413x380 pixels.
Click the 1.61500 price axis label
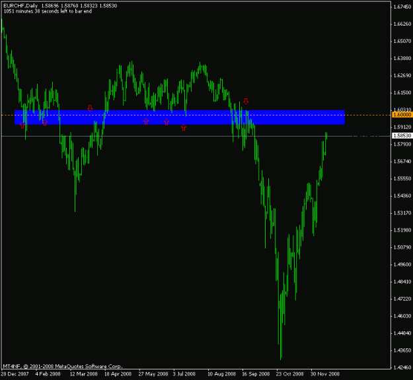402,92
